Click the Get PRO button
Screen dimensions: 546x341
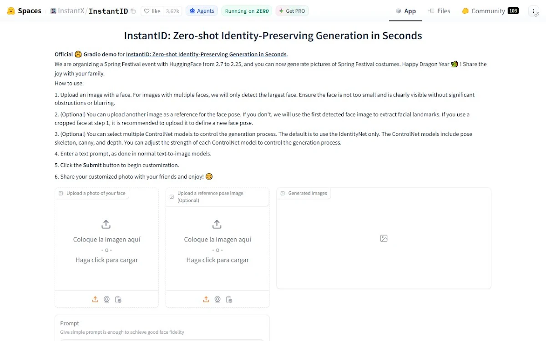point(292,11)
